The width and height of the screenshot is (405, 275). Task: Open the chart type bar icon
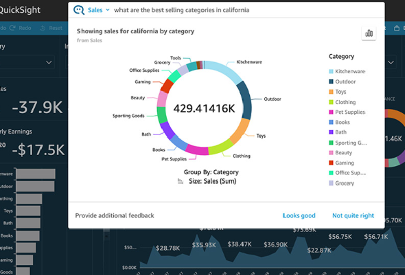point(369,33)
